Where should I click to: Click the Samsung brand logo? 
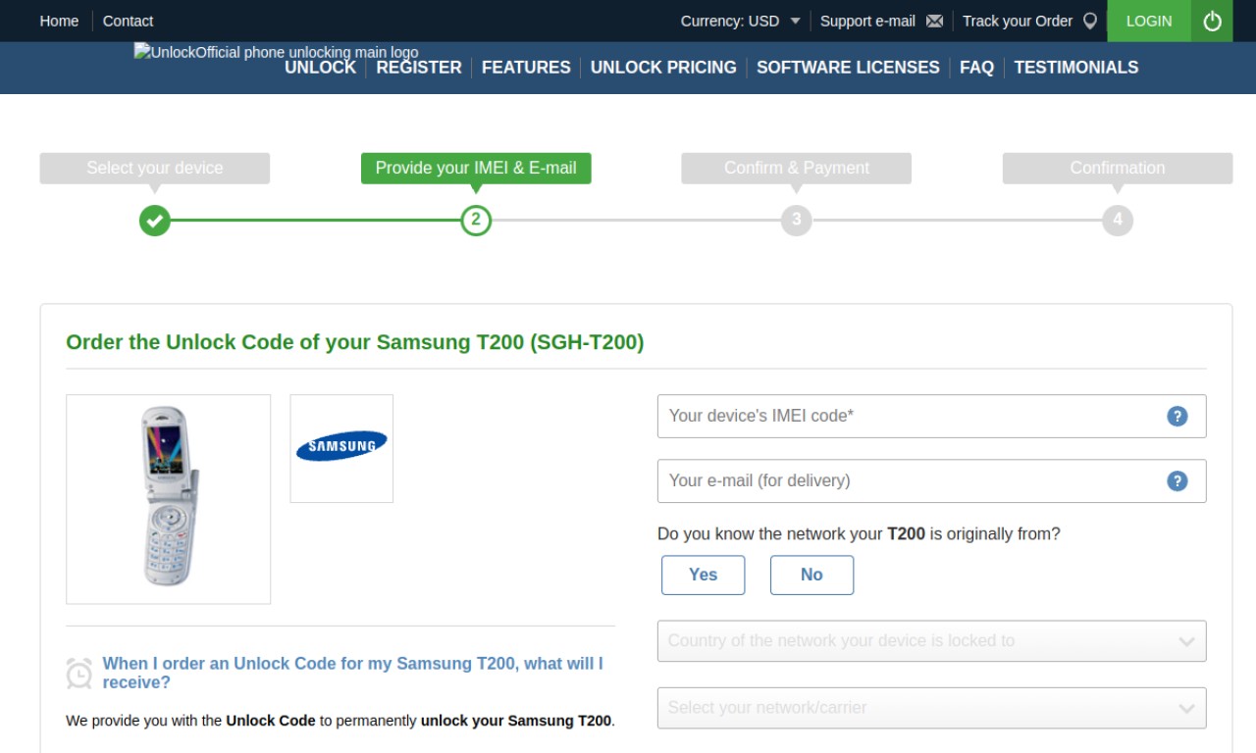(x=341, y=446)
